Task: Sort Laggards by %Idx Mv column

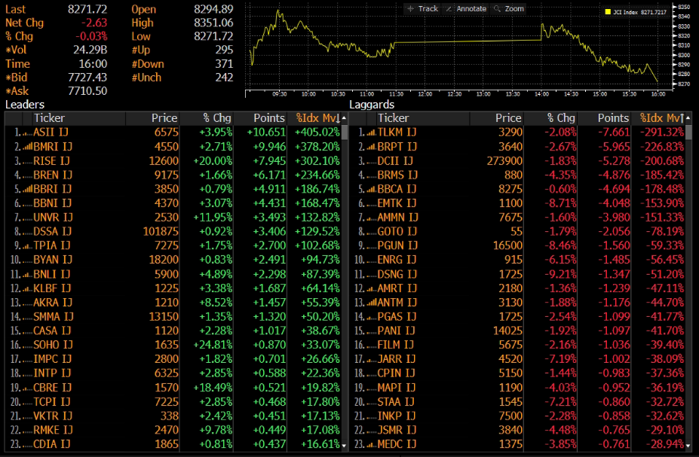Action: click(x=661, y=118)
